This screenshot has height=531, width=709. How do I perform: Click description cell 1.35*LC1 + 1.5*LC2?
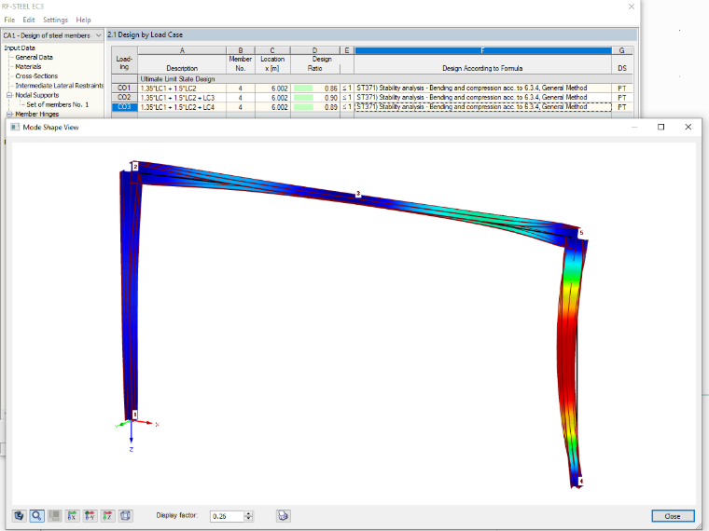point(182,88)
